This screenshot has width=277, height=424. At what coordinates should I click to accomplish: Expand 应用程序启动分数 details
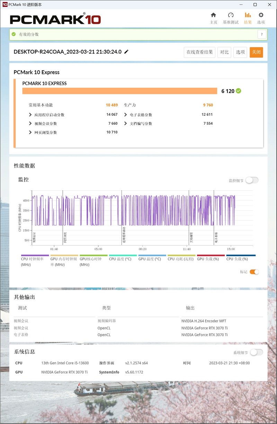(x=30, y=114)
